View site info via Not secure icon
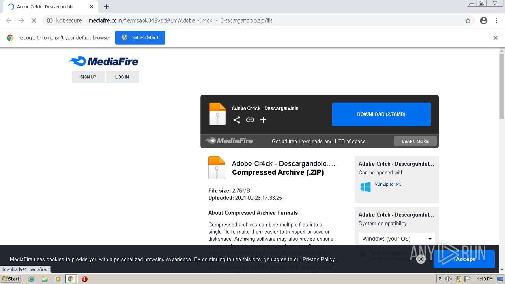This screenshot has height=284, width=505. 50,21
